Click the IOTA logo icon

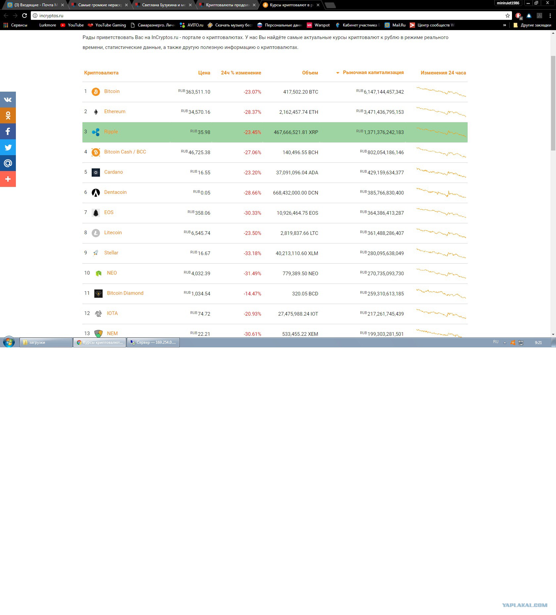(x=98, y=314)
